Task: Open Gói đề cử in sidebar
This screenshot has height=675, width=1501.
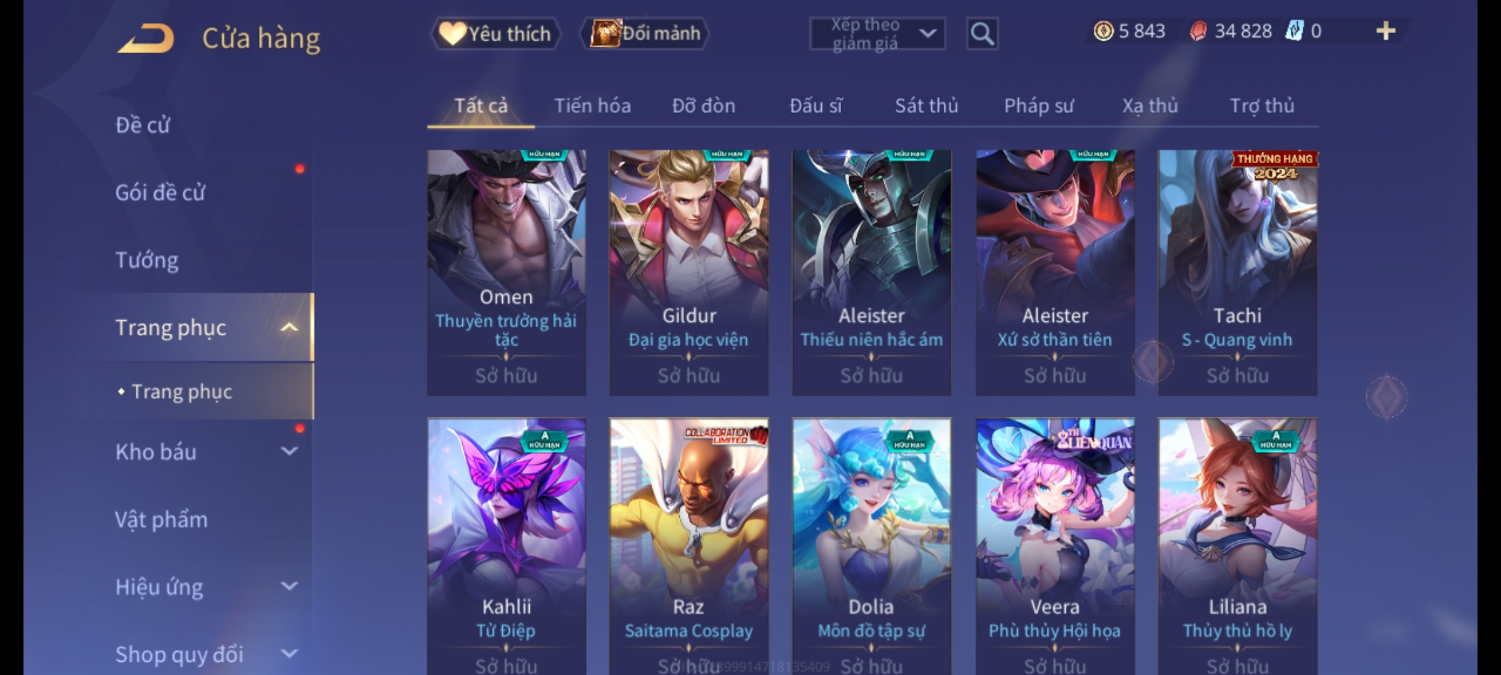Action: [x=160, y=192]
